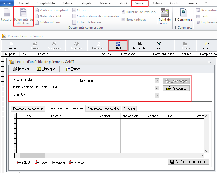Image resolution: width=217 pixels, height=173 pixels.
Task: Open Historique in the CAMT dialog
Action: (x=46, y=69)
